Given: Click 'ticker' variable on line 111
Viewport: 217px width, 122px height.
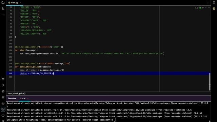Looking at the screenshot, I should (x=23, y=74).
